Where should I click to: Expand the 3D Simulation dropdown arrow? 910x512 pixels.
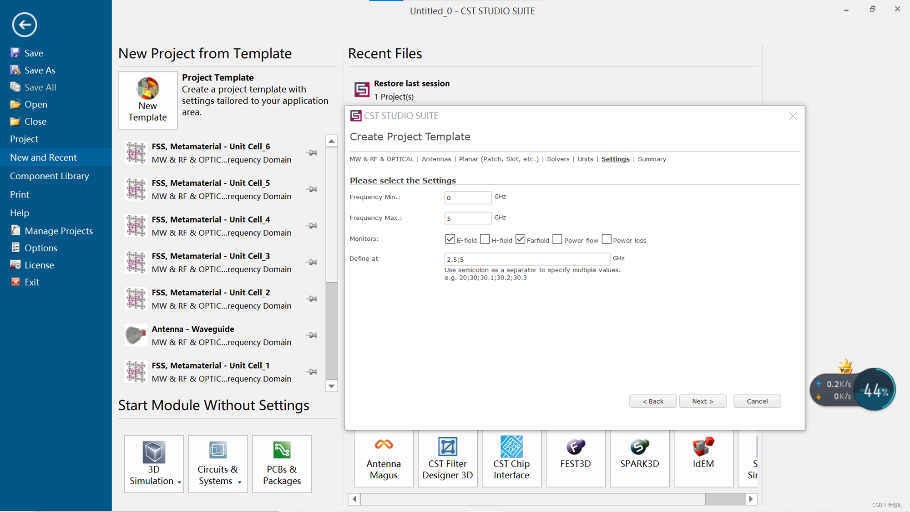(x=180, y=482)
